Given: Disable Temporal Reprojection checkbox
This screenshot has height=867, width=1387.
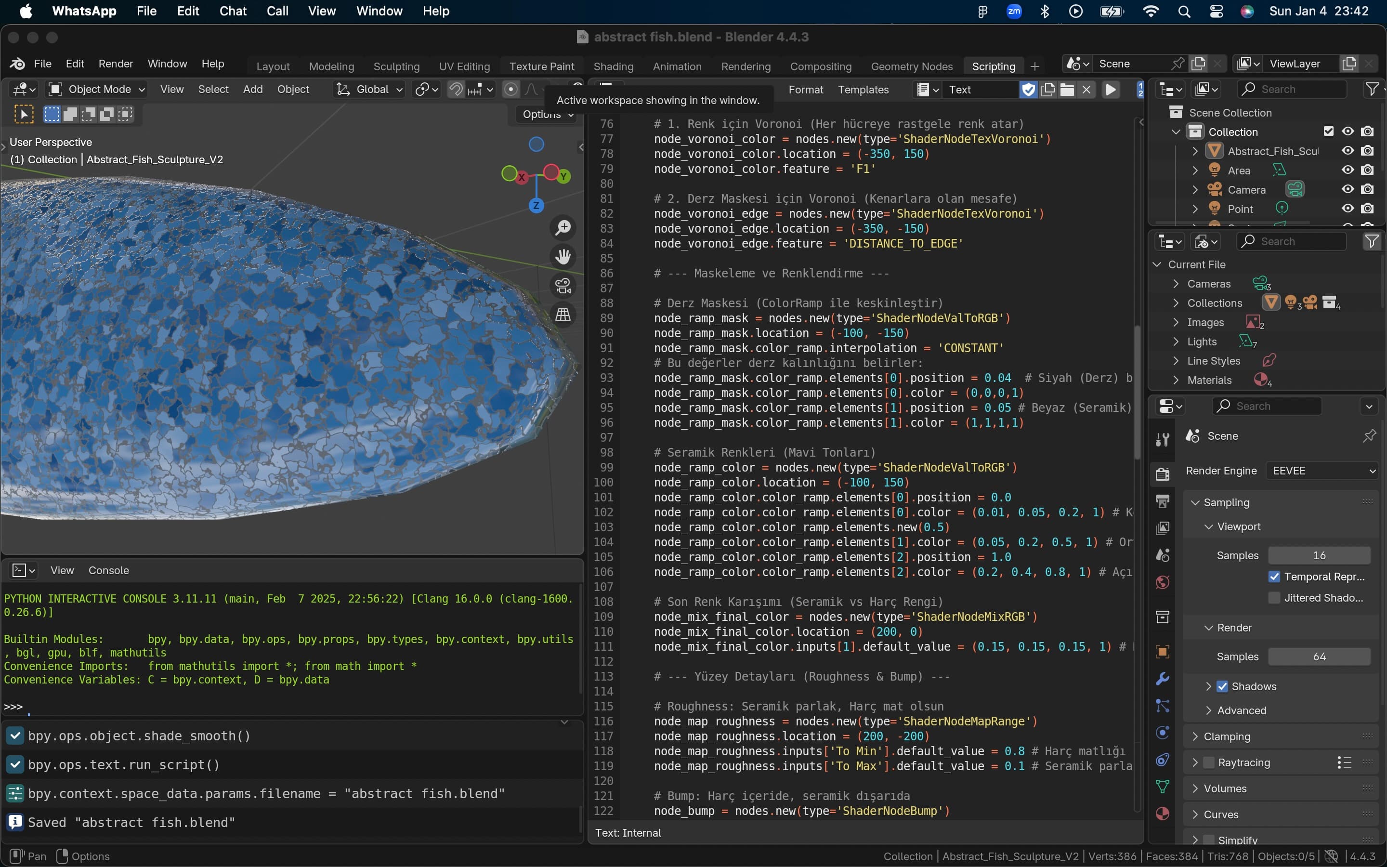Looking at the screenshot, I should coord(1275,577).
